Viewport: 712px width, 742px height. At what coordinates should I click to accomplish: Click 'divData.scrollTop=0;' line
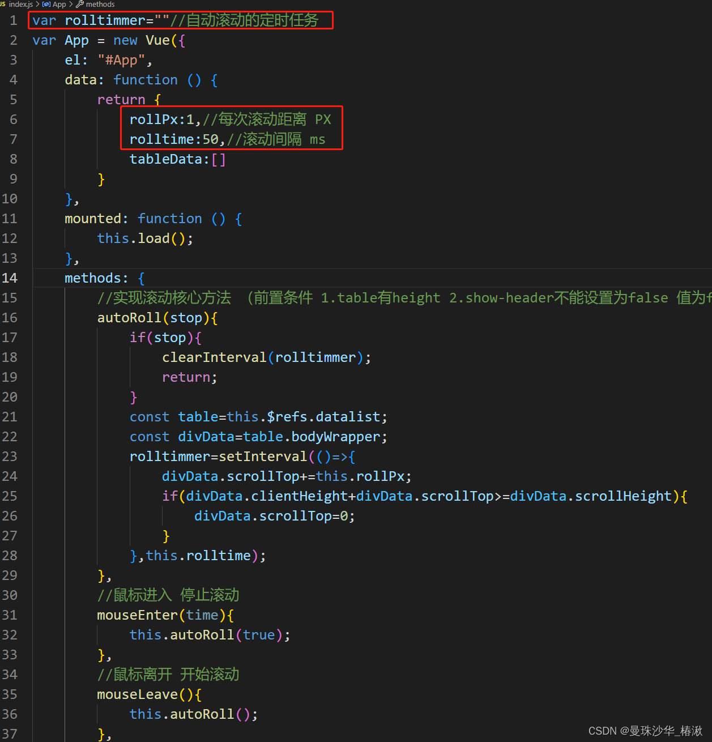click(x=275, y=516)
